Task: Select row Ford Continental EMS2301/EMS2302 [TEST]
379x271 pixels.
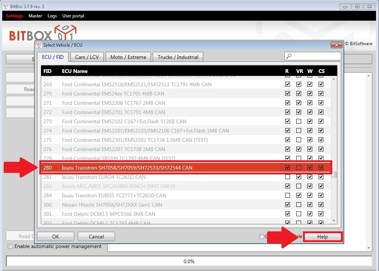Action: pos(186,140)
